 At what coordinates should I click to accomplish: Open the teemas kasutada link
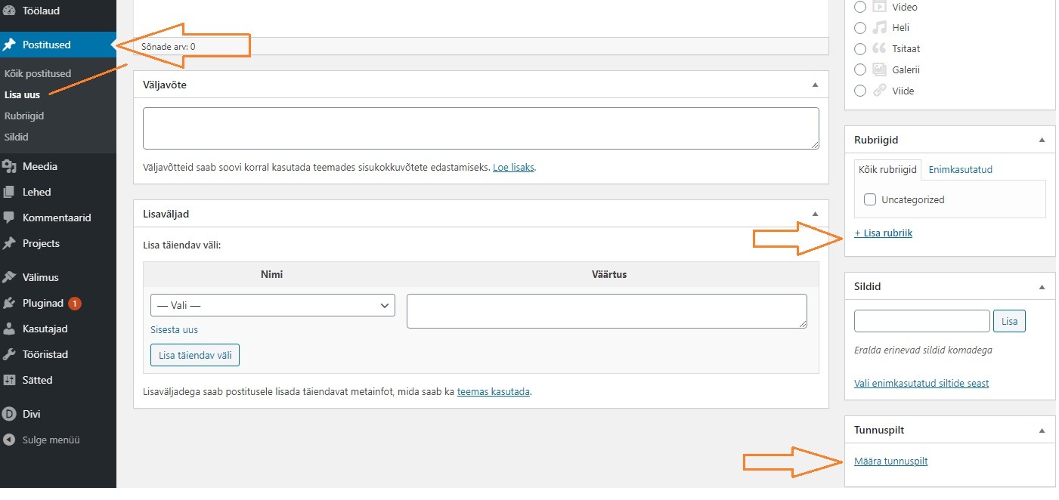click(x=494, y=392)
